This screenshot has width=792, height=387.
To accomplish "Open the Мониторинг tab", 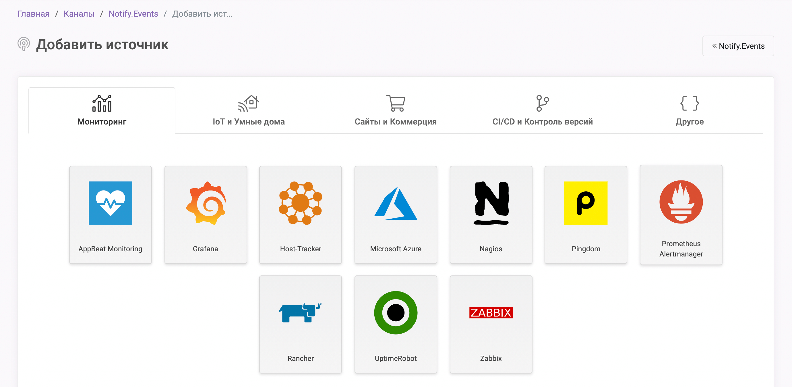I will click(x=102, y=110).
